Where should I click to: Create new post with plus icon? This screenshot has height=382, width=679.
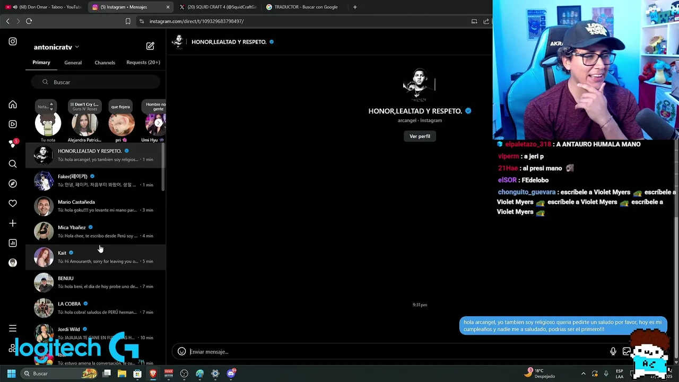click(x=13, y=223)
